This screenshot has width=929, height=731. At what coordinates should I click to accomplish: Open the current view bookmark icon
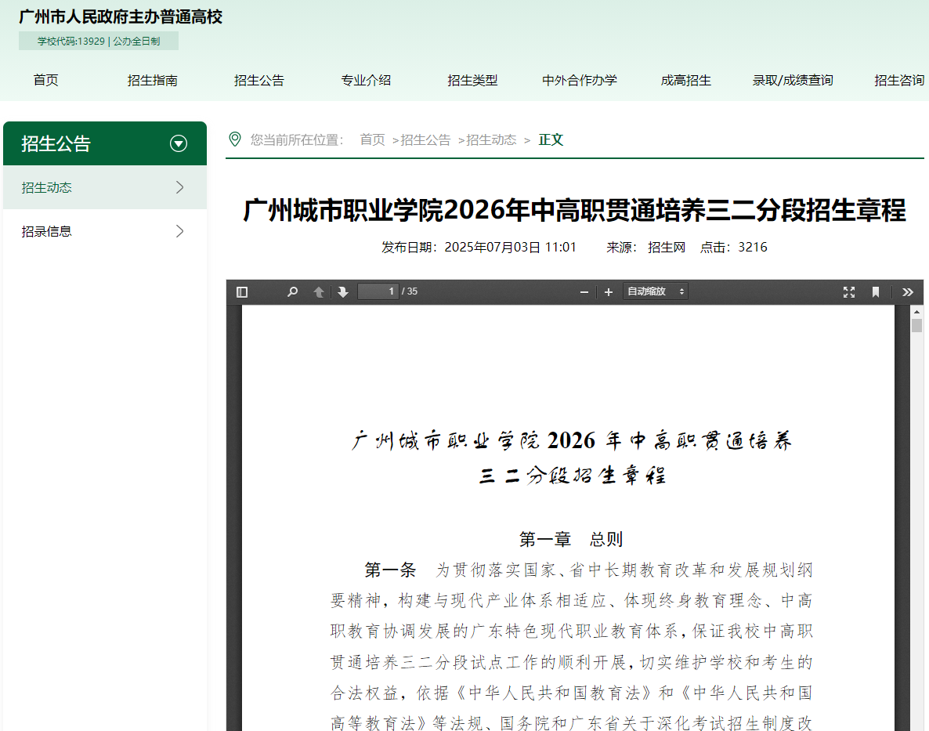pos(874,291)
